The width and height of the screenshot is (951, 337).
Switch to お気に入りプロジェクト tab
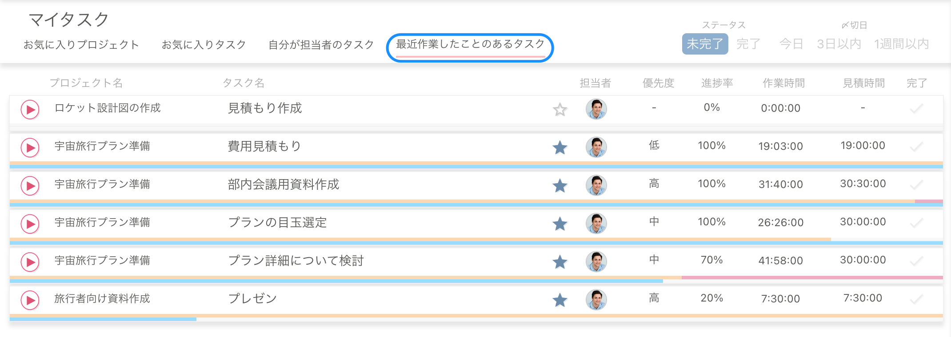coord(81,44)
